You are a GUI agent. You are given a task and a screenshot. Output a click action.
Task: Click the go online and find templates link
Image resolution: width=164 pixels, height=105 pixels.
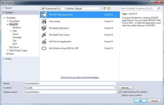tap(80, 77)
